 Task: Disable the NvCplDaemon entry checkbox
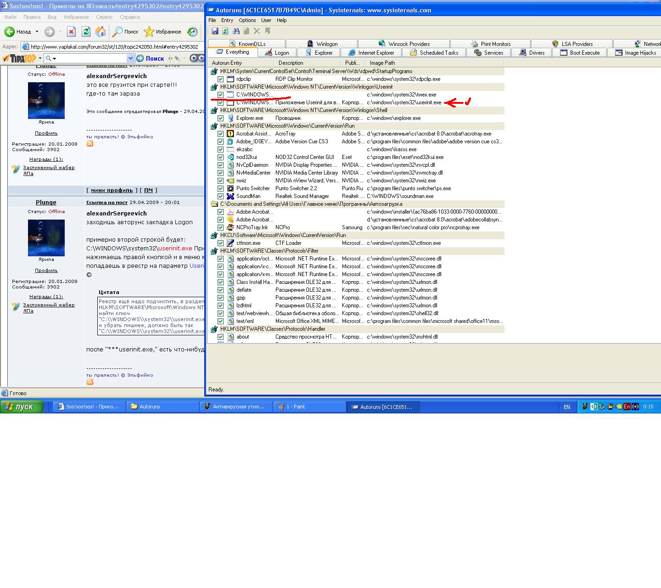pyautogui.click(x=221, y=165)
